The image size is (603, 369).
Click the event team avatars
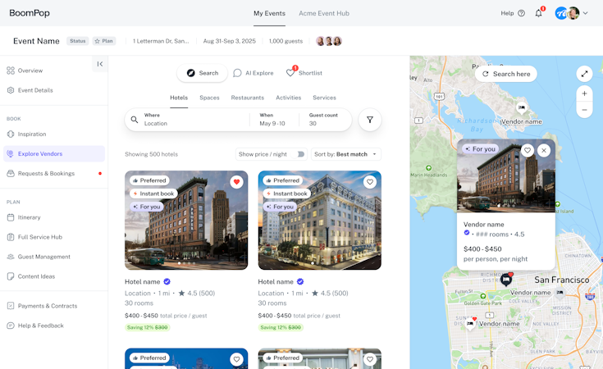pos(329,41)
